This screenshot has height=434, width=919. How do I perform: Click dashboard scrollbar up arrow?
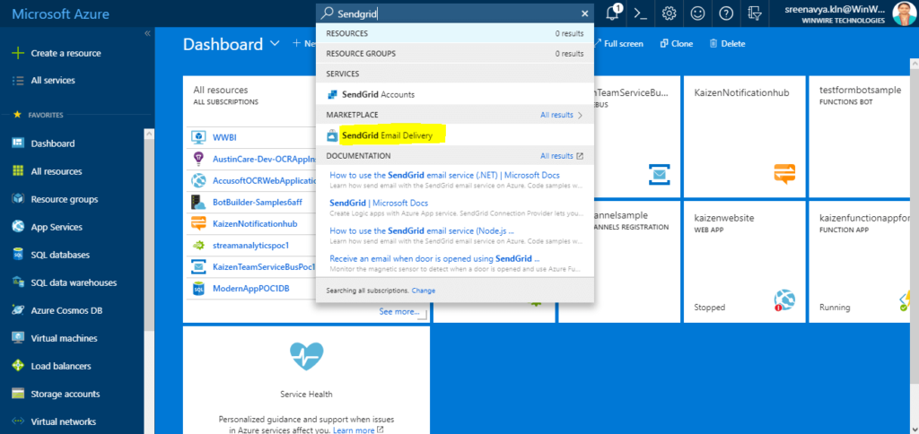click(x=915, y=63)
